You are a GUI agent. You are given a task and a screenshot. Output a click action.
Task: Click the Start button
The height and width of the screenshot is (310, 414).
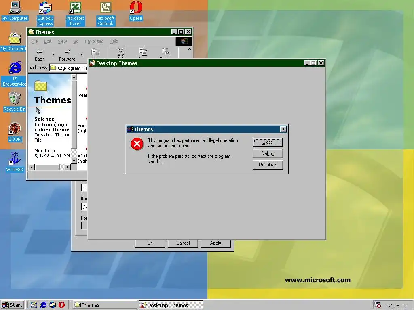point(13,305)
